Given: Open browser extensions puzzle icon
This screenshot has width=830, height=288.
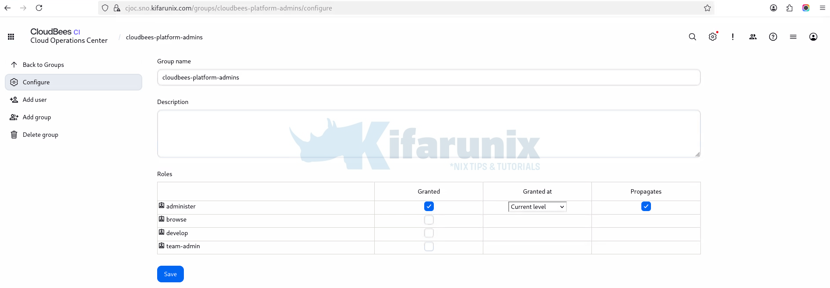Looking at the screenshot, I should (790, 8).
